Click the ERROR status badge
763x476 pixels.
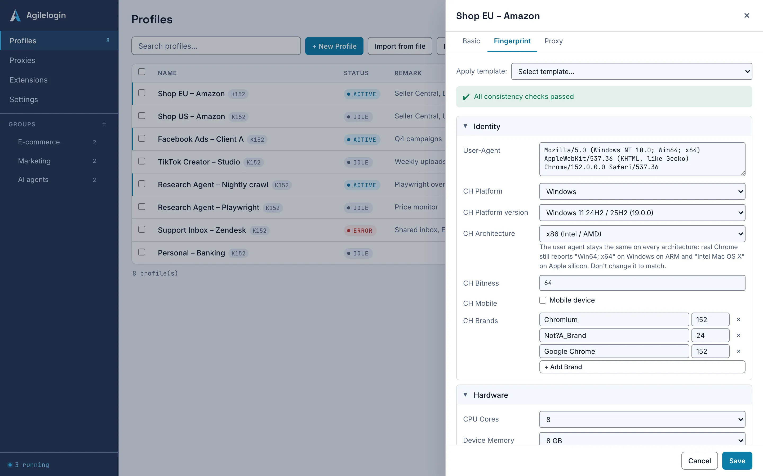(360, 230)
